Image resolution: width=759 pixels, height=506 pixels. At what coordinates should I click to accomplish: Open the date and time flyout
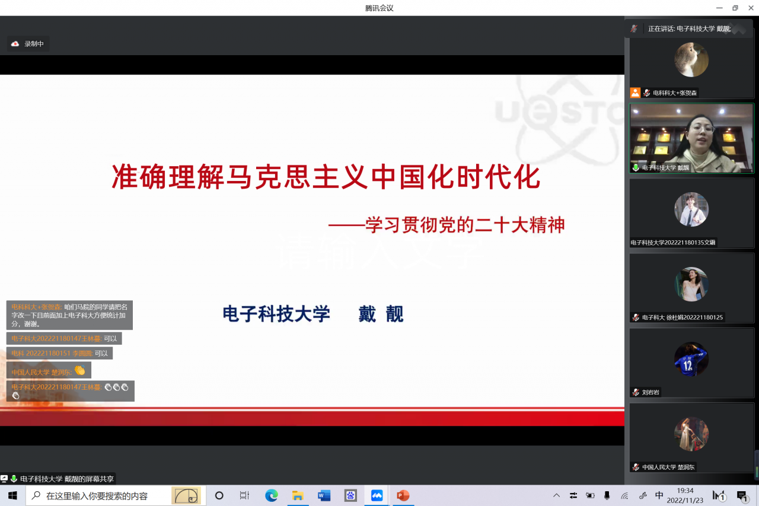(x=685, y=495)
